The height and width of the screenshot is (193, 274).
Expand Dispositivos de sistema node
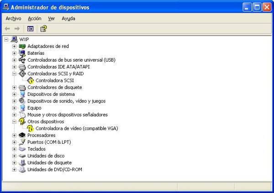[x=14, y=94]
